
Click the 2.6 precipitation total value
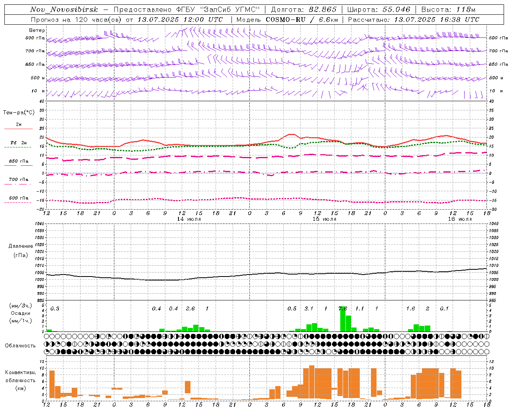[190, 309]
